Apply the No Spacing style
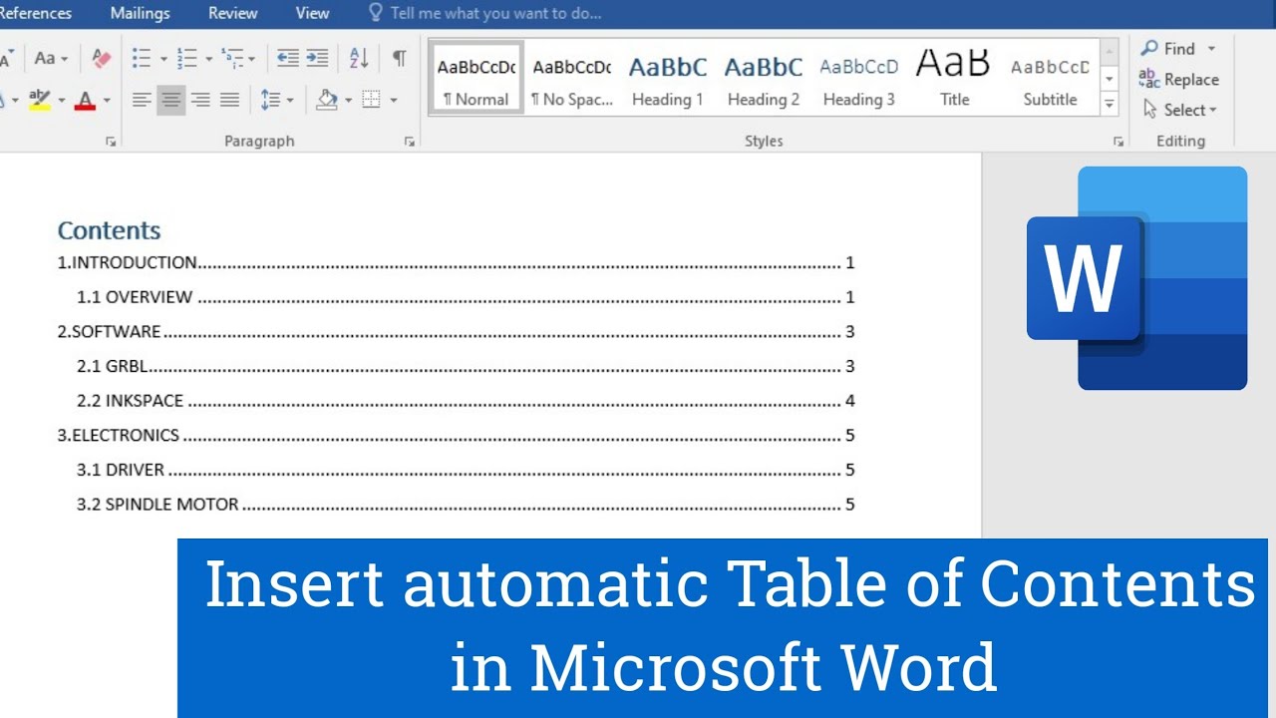 572,79
